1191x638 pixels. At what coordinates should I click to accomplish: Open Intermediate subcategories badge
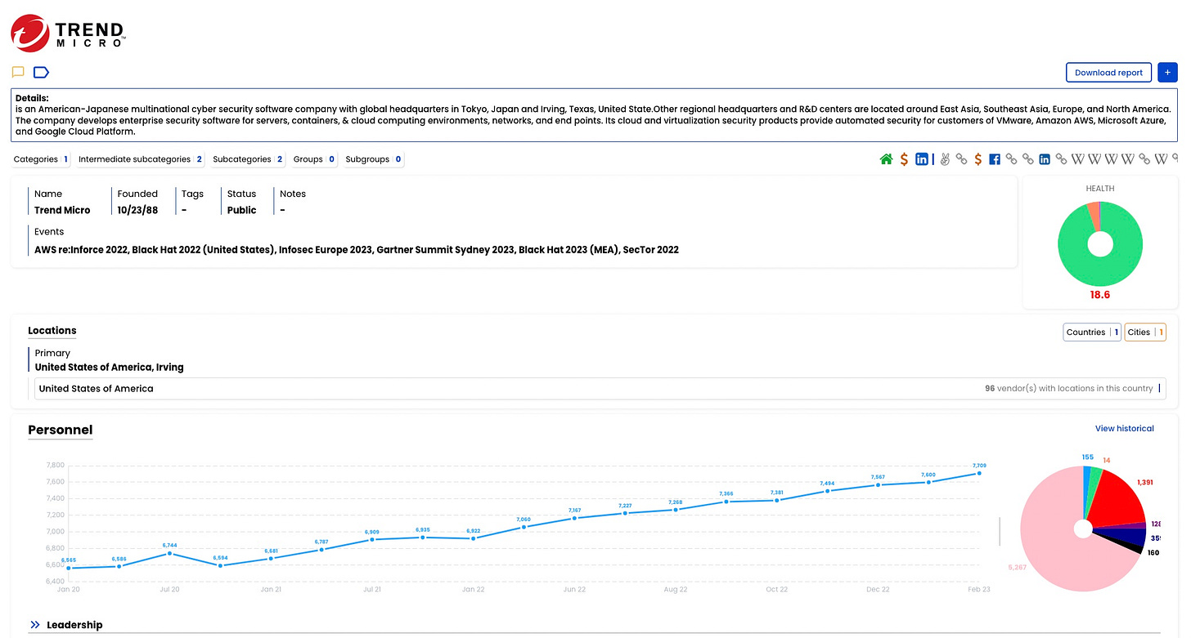click(141, 159)
